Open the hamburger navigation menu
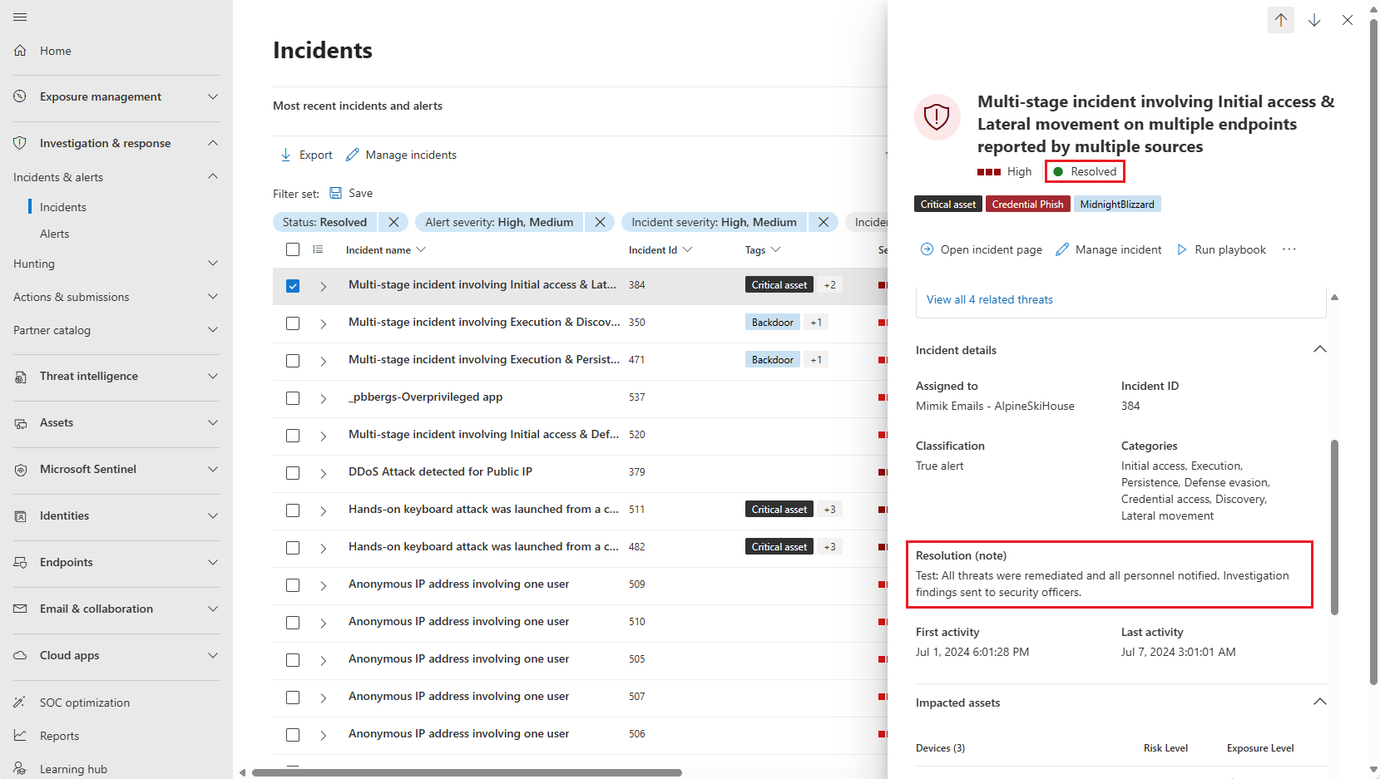1380x779 pixels. 20,17
